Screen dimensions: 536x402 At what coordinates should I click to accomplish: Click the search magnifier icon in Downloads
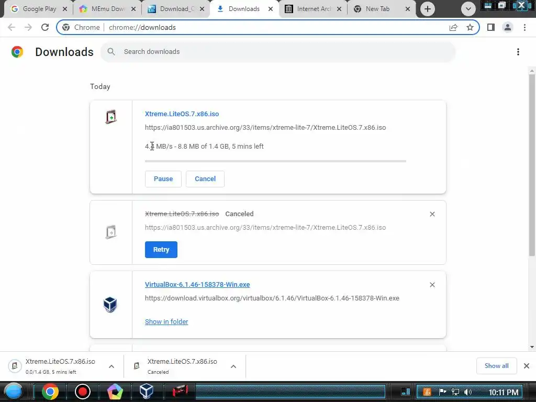click(x=111, y=52)
